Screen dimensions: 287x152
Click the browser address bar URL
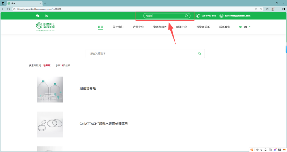pyautogui.click(x=39, y=9)
